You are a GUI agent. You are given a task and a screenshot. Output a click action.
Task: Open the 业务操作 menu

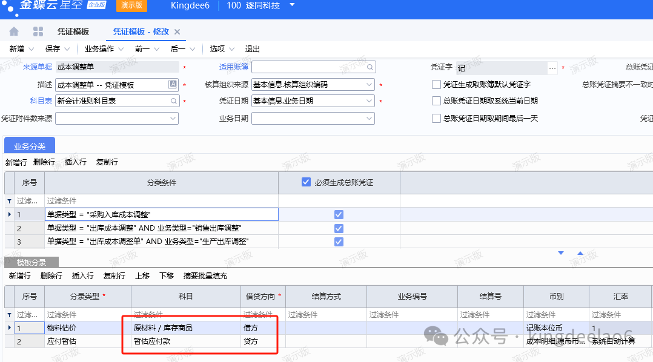pos(104,49)
